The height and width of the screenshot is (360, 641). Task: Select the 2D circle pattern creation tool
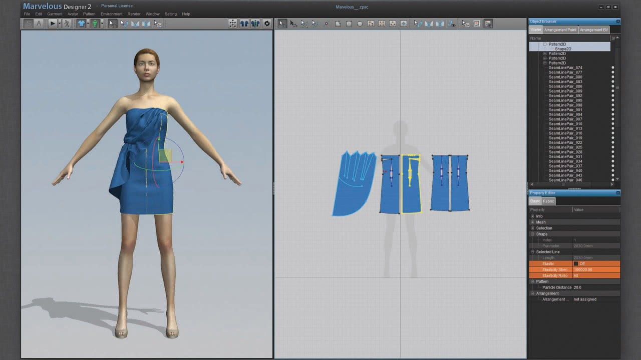point(360,23)
